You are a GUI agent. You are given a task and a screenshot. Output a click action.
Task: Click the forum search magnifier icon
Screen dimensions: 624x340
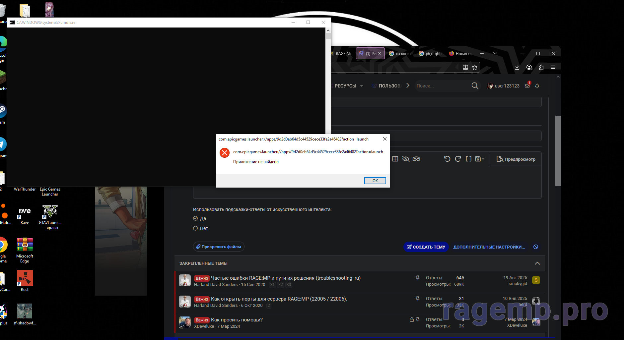(475, 86)
